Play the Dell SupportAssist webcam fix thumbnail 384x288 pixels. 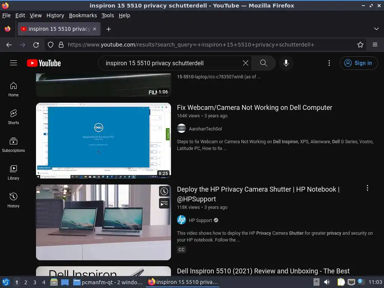pos(103,140)
